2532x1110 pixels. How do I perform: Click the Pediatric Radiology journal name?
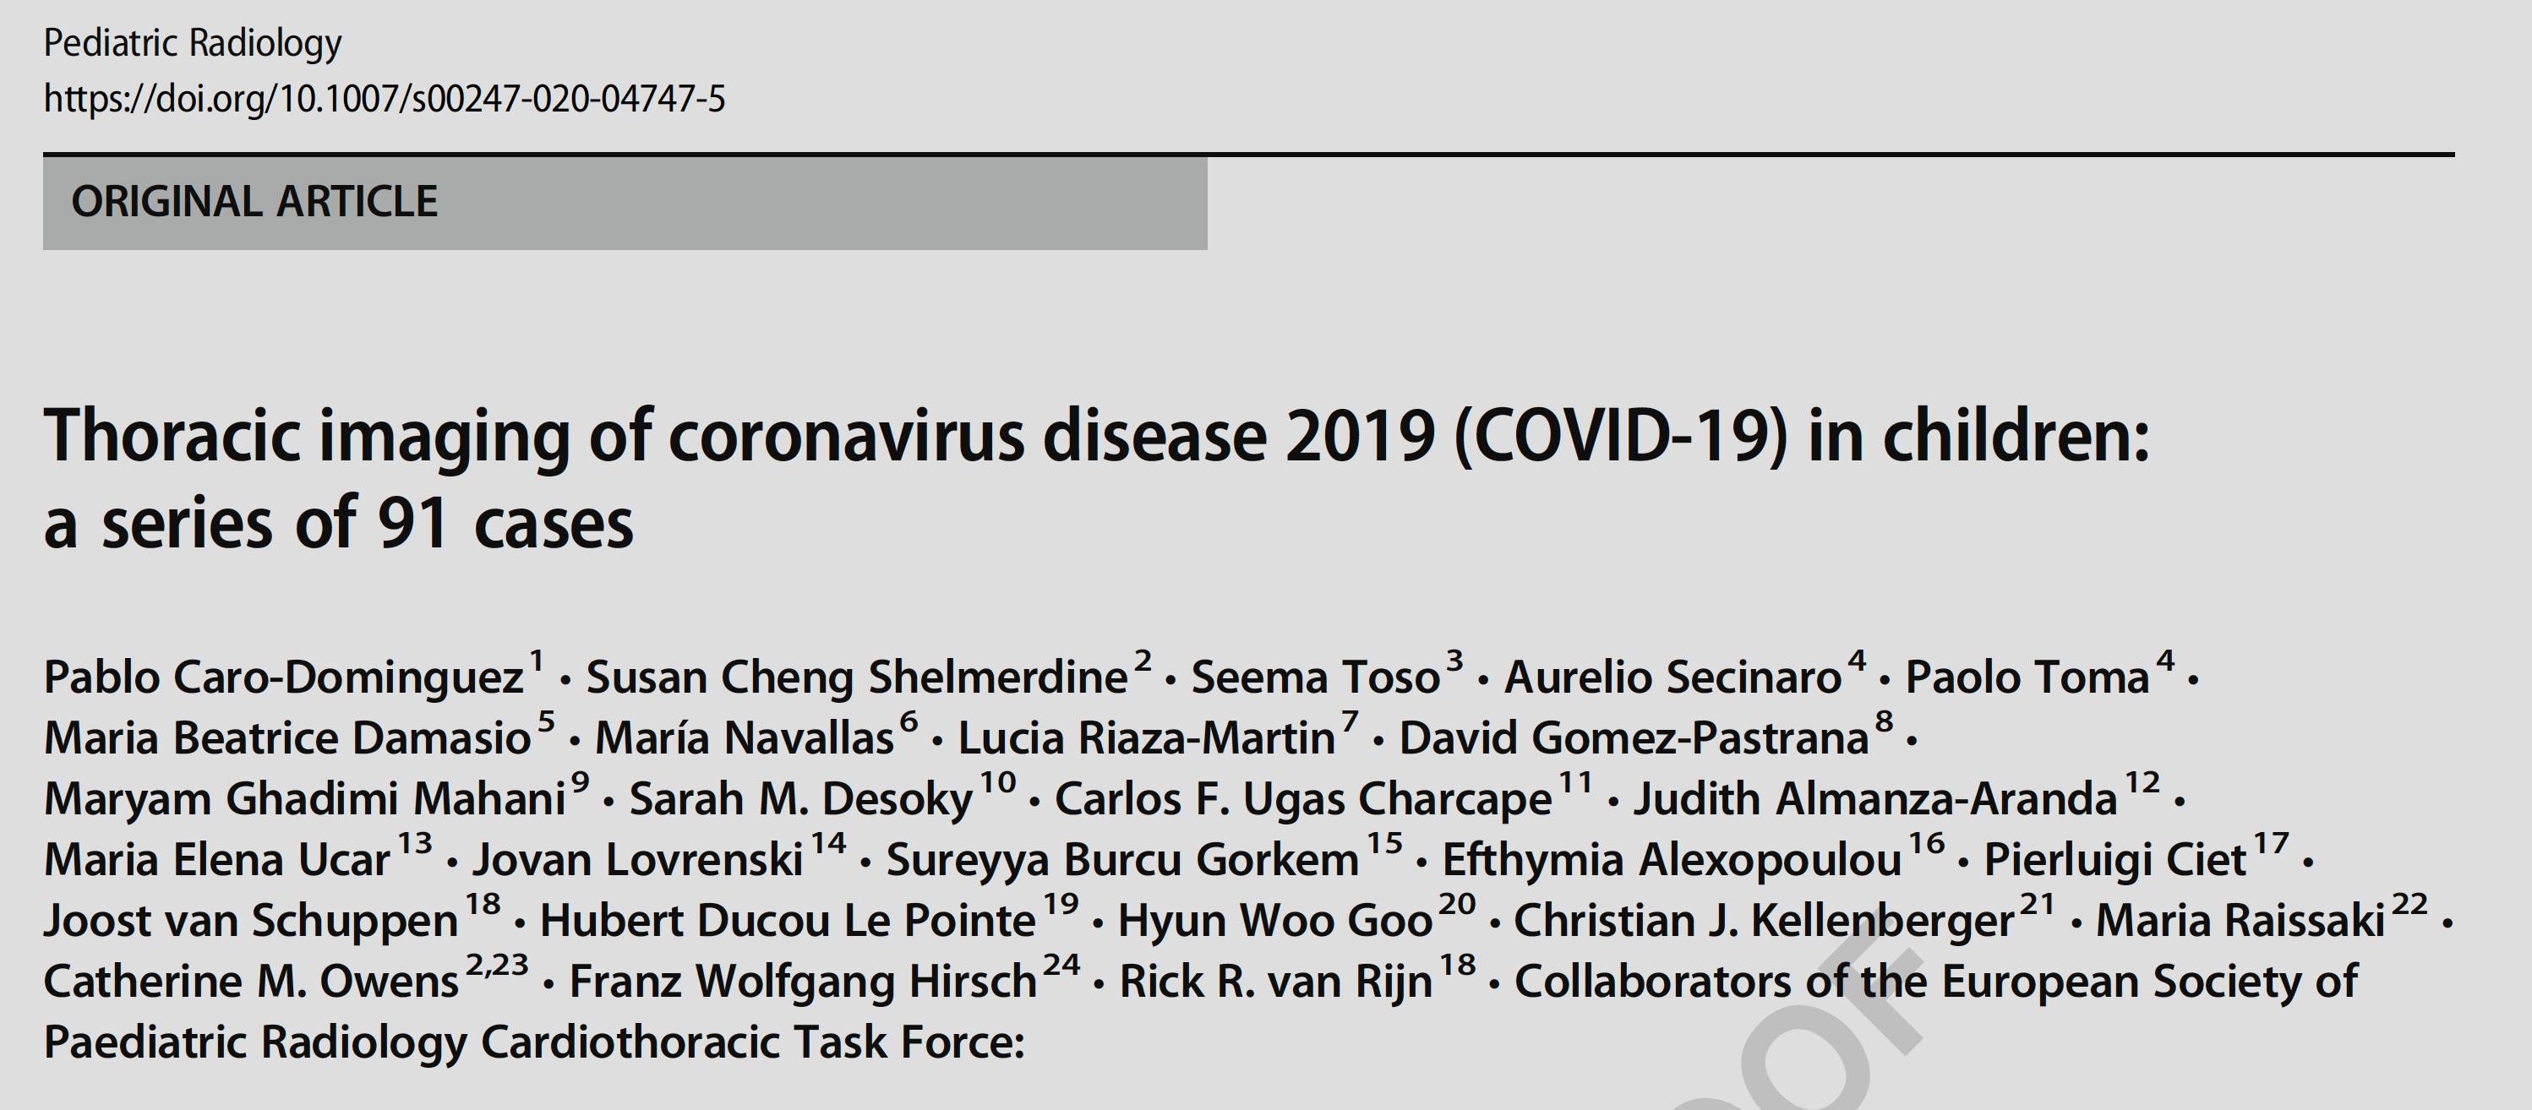pyautogui.click(x=193, y=43)
